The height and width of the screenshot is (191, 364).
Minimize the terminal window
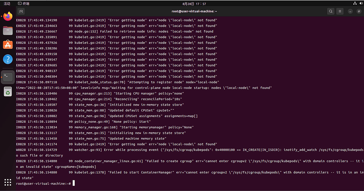(350, 11)
